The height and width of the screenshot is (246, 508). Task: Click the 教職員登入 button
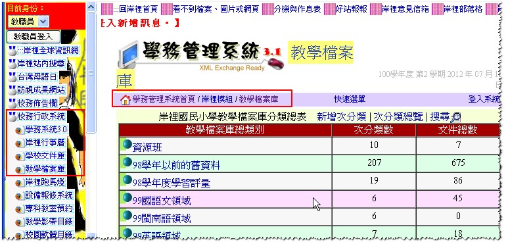[34, 37]
